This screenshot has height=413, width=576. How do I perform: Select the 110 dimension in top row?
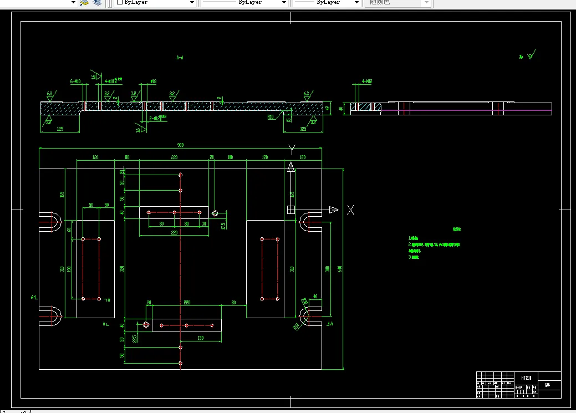click(230, 157)
